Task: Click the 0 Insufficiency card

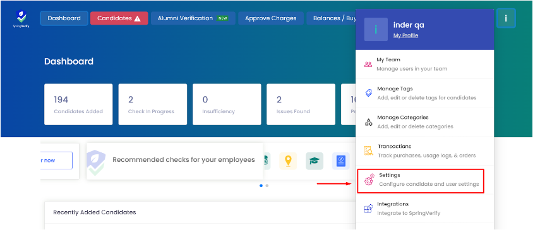Action: pos(227,104)
